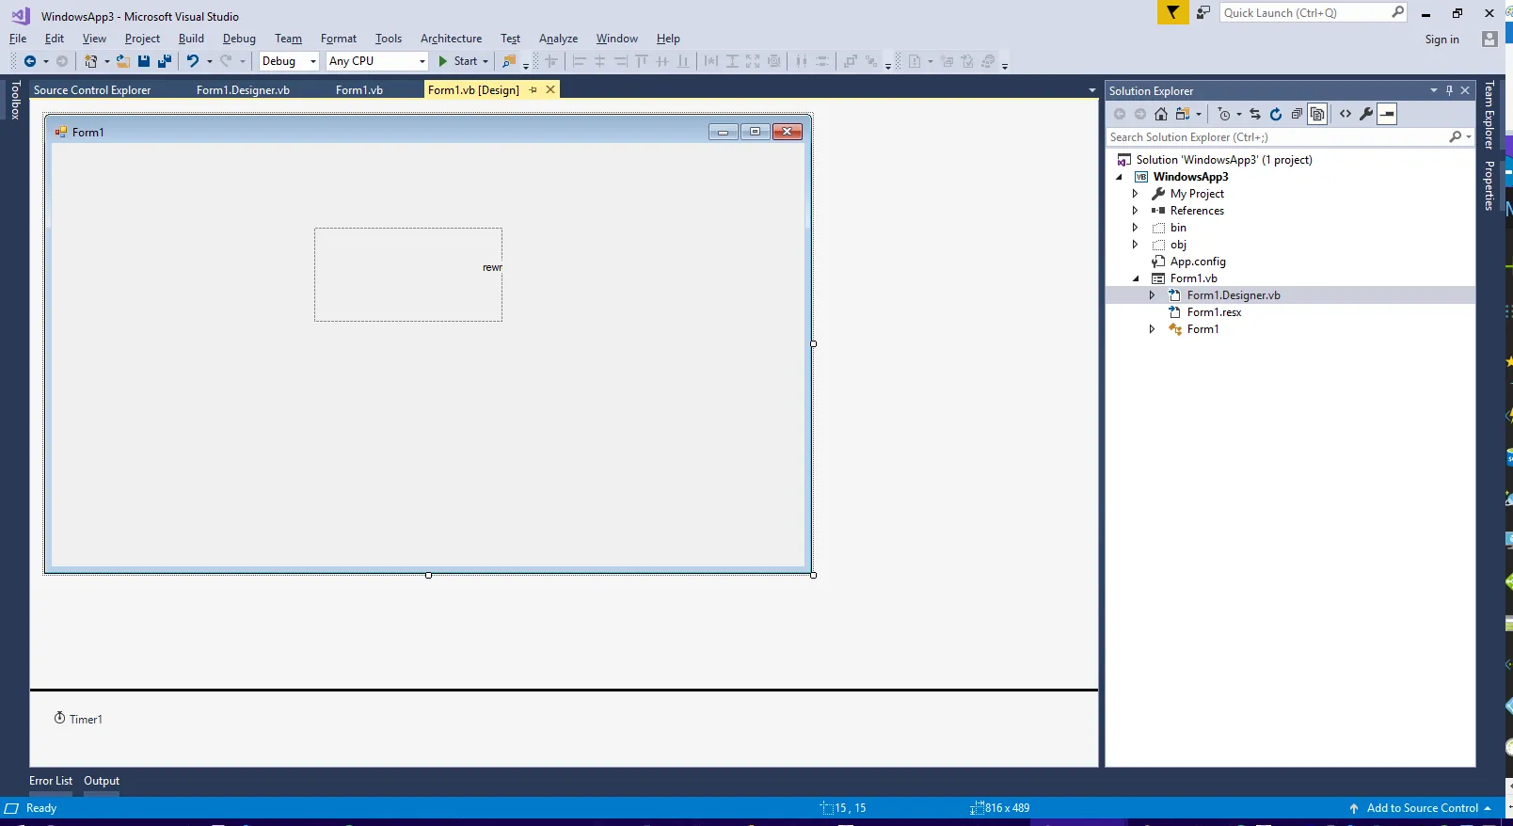Screen dimensions: 1513x826
Task: Click the account avatar icon beside Sign in
Action: 1489,39
